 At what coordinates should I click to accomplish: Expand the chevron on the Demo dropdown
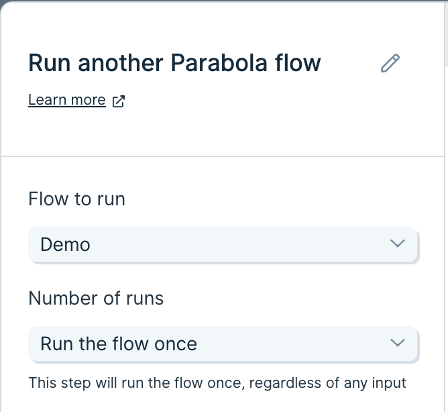pyautogui.click(x=398, y=244)
